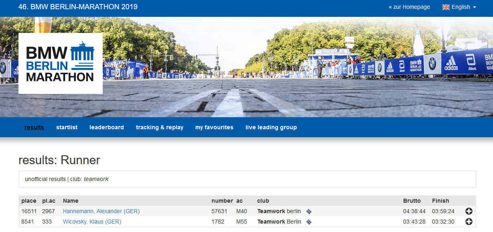Click the unofficial results club teamwork text

pos(67,179)
